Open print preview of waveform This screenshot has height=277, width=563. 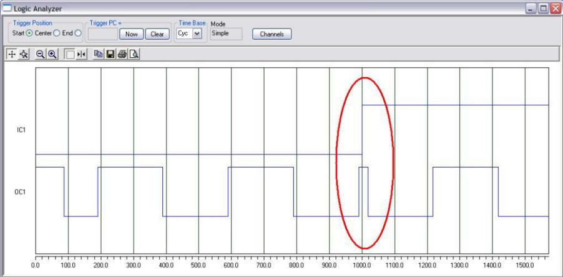click(134, 54)
